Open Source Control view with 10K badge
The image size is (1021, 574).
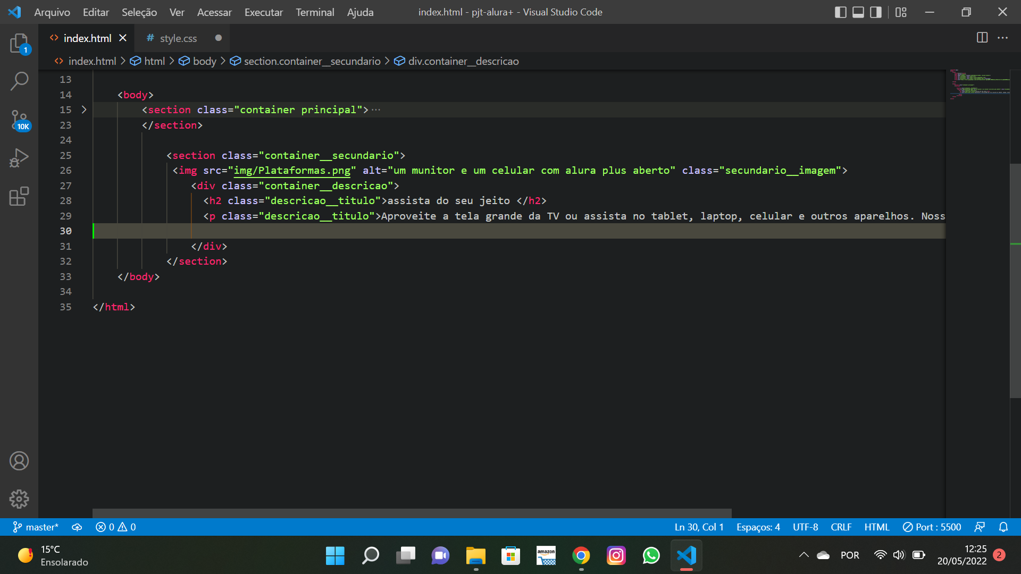click(20, 121)
